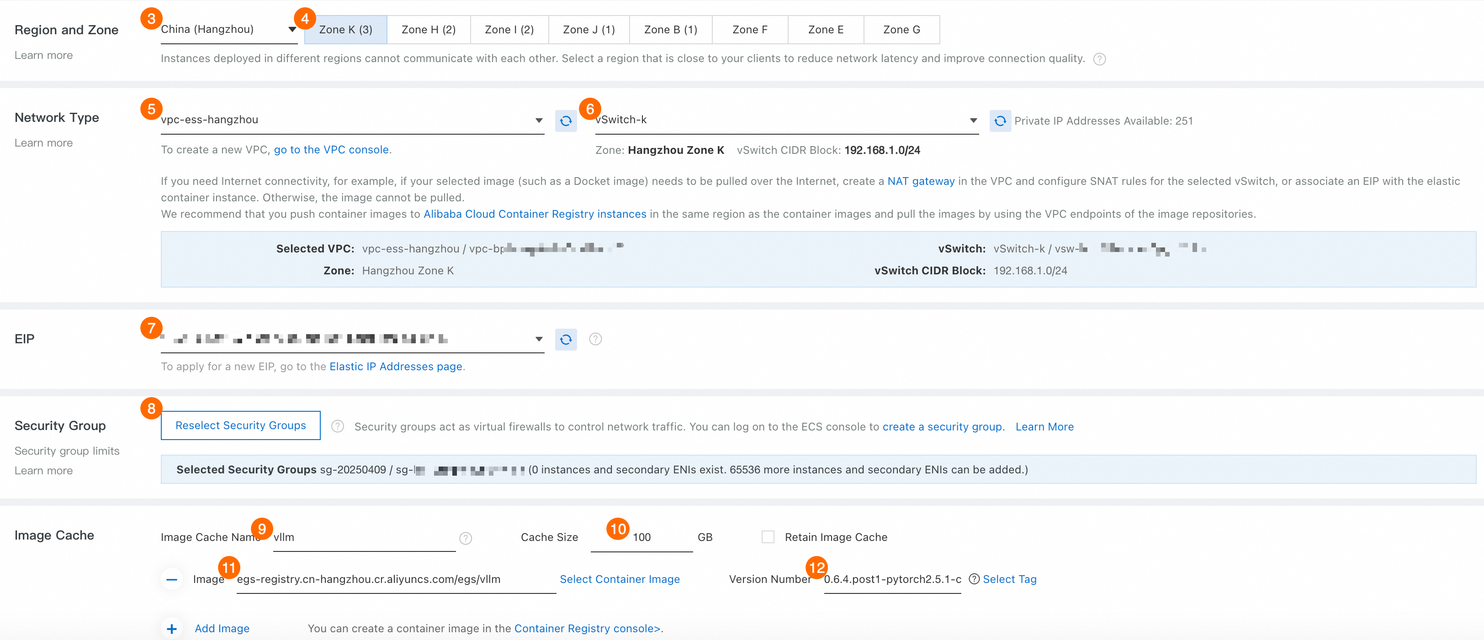Expand the vpc-ess-hangzhou VPC dropdown
The width and height of the screenshot is (1484, 640).
tap(351, 120)
